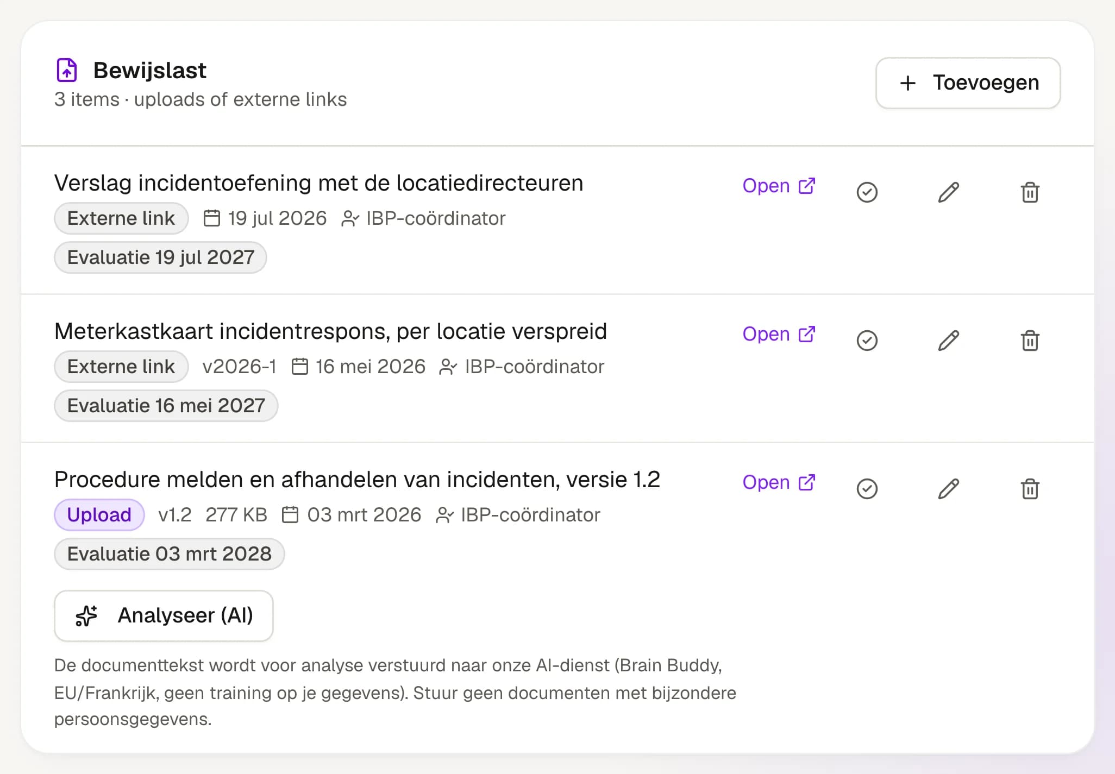Click Externe link badge under Verslag incidentoefening
The height and width of the screenshot is (774, 1115).
[x=121, y=218]
